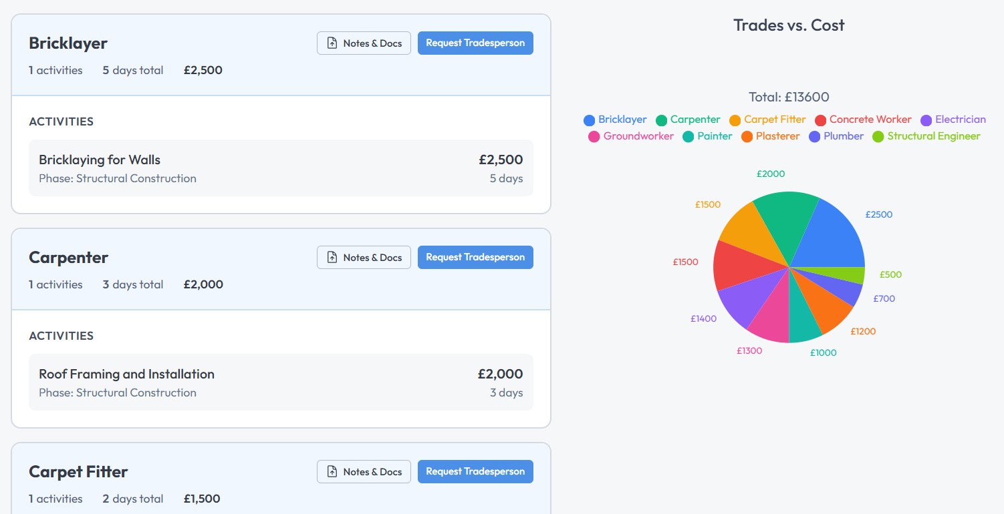Click Plumber legend label

point(844,136)
